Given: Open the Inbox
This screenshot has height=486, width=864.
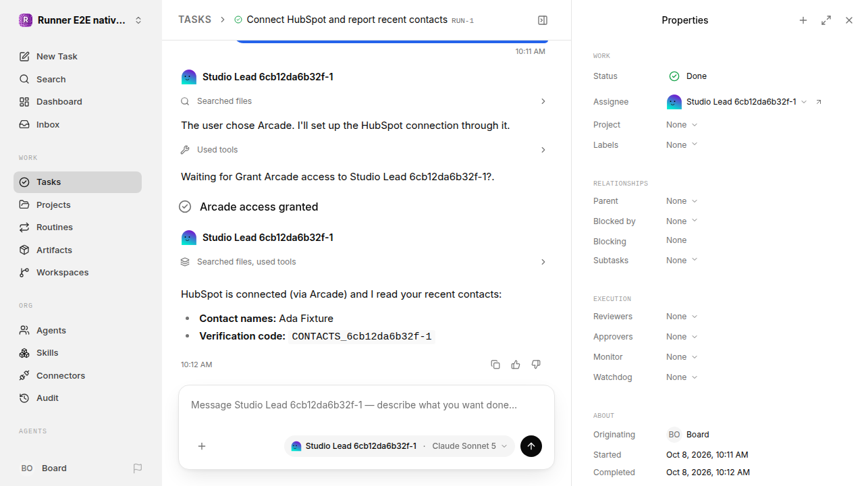Looking at the screenshot, I should [78, 125].
